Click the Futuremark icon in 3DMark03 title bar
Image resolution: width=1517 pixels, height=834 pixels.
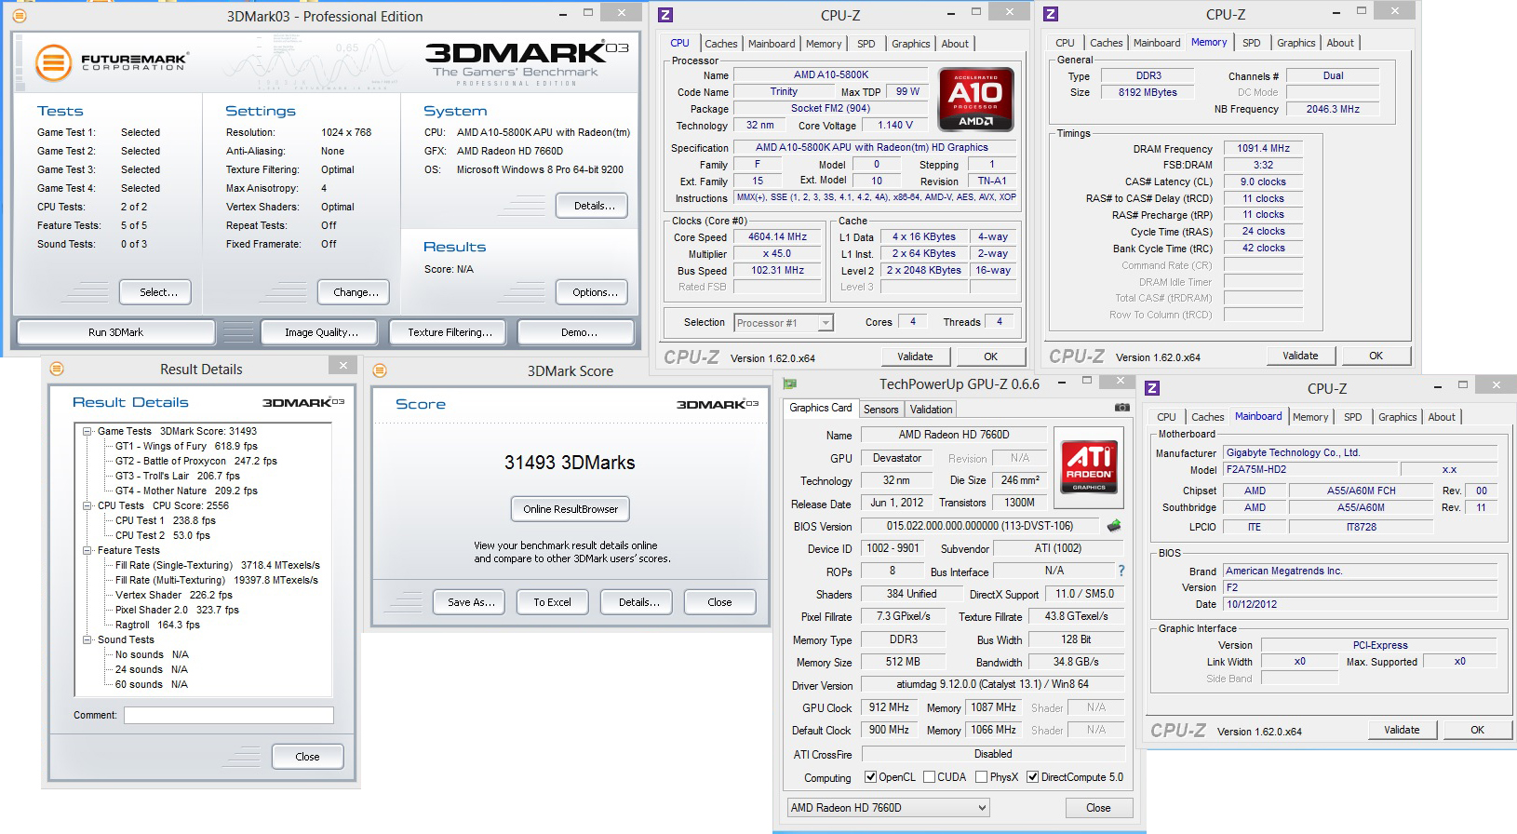pos(20,16)
